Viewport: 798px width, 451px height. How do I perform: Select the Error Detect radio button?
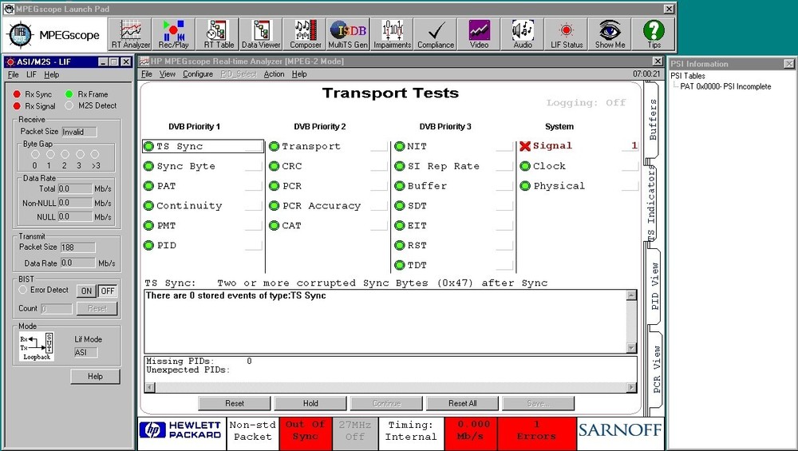tap(23, 290)
